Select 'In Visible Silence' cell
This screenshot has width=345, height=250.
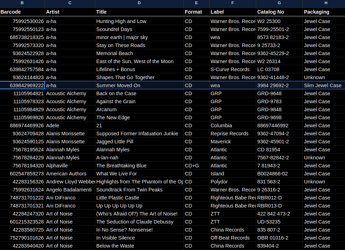(x=139, y=238)
